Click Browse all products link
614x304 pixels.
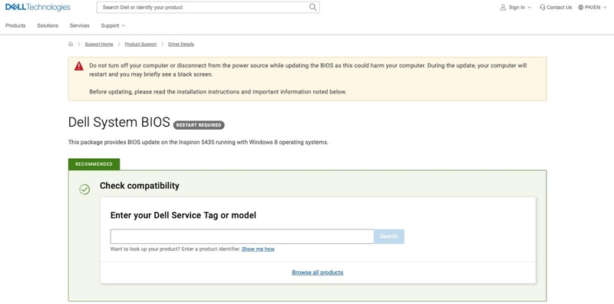click(318, 273)
